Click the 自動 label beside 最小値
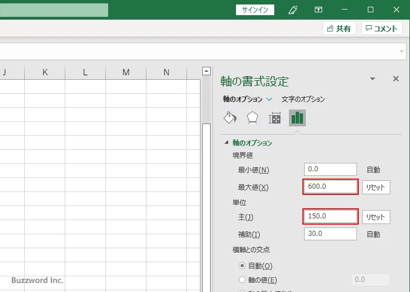 (373, 170)
